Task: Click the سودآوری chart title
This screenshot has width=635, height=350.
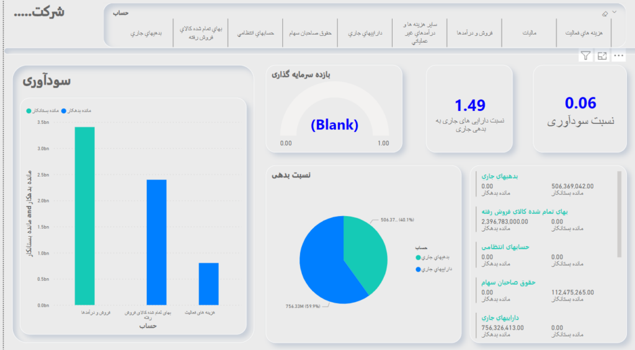Action: click(x=47, y=81)
